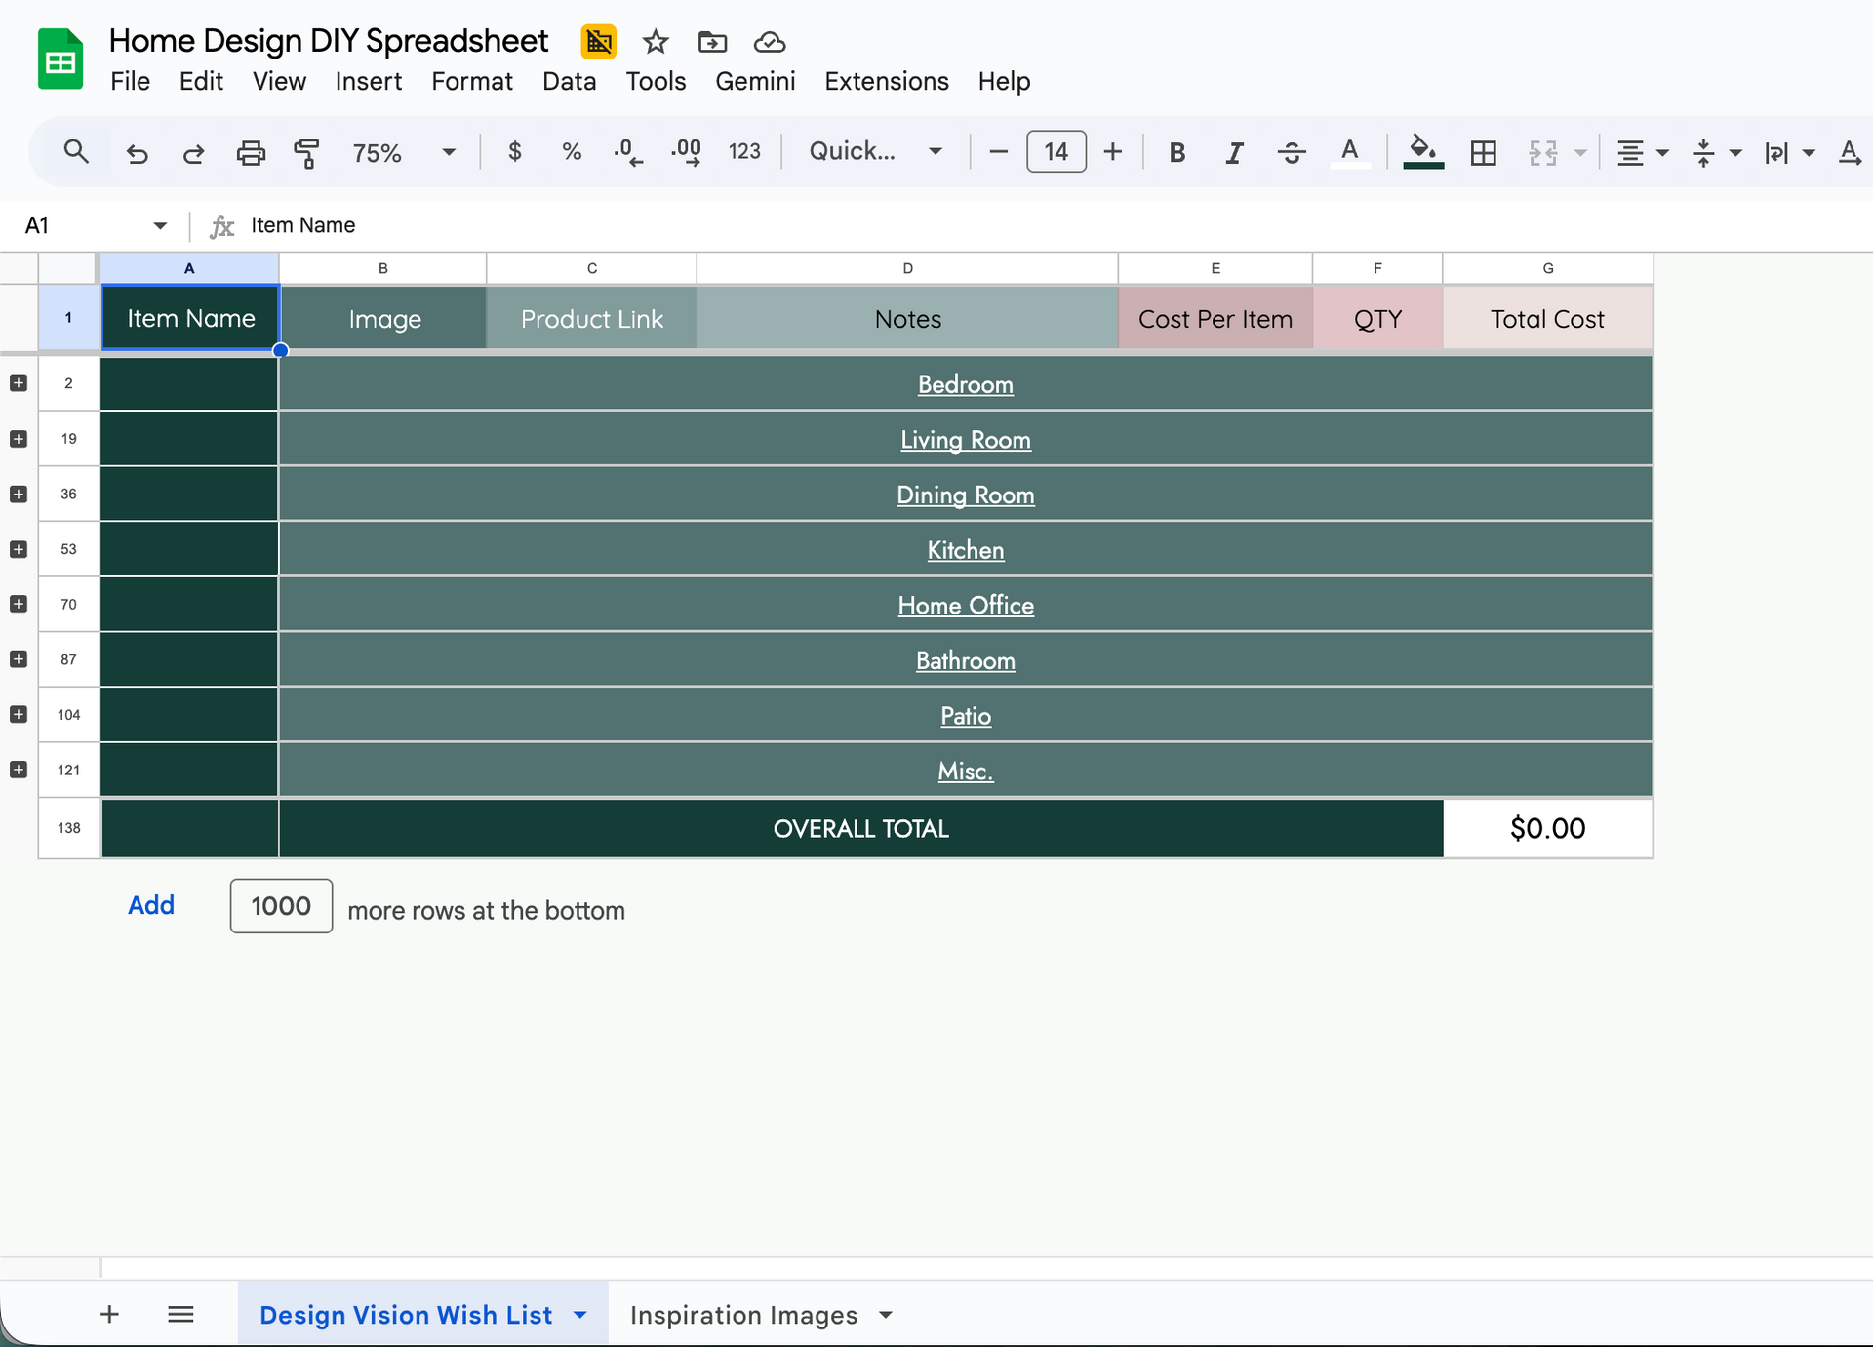The height and width of the screenshot is (1347, 1873).
Task: Format selected cell as percent
Action: coord(572,152)
